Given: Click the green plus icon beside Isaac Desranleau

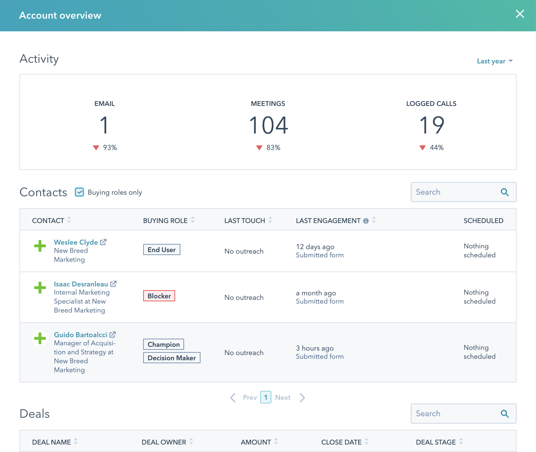Looking at the screenshot, I should coord(40,288).
